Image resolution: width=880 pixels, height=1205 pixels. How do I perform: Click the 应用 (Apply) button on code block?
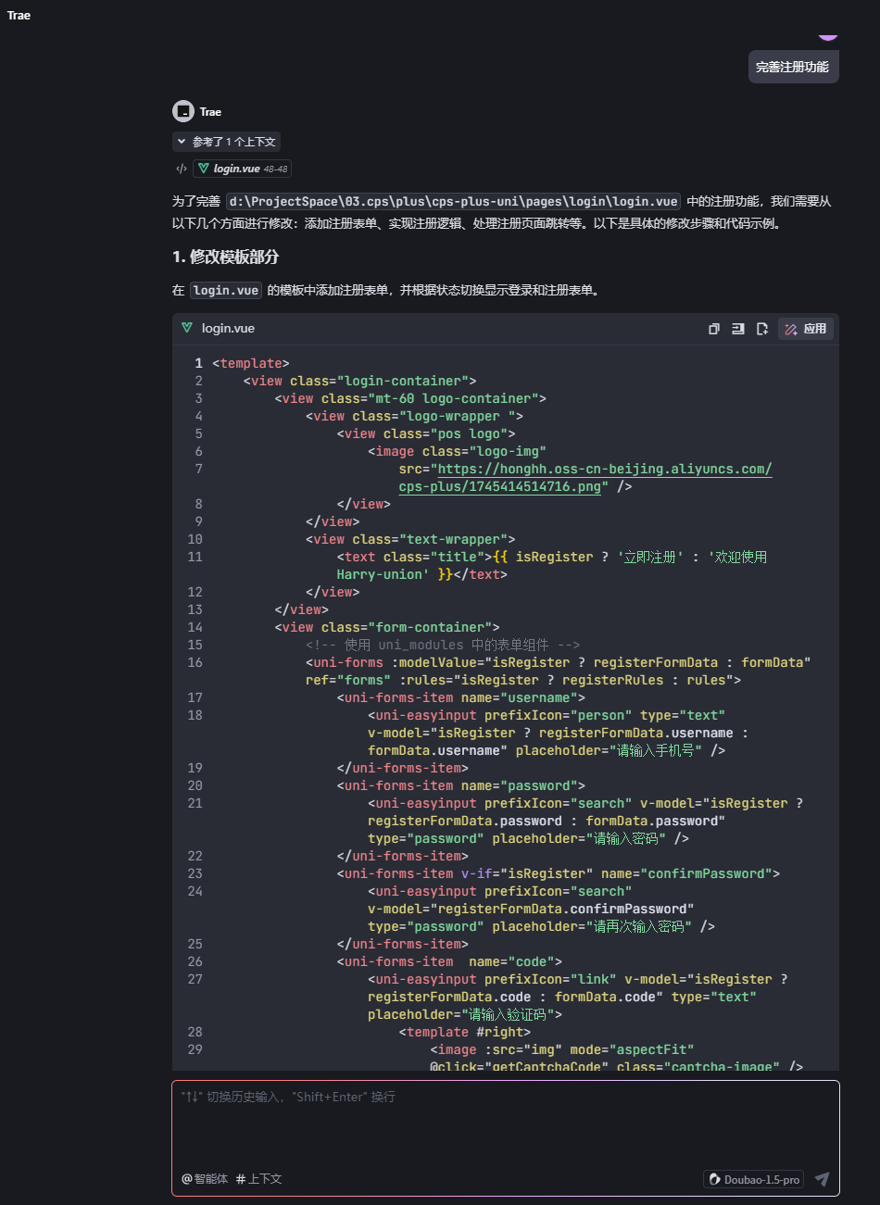[806, 329]
